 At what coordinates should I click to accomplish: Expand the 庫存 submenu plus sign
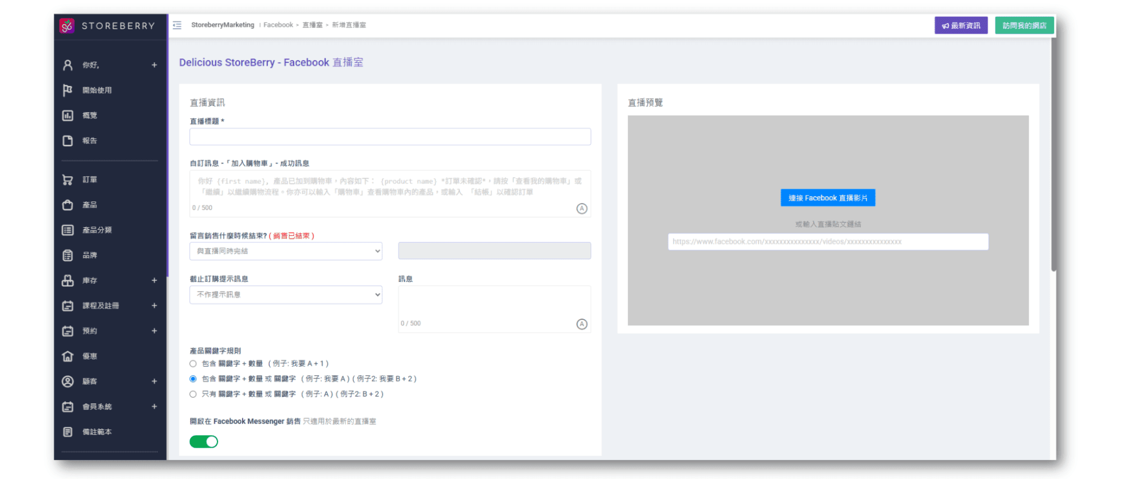(x=154, y=280)
